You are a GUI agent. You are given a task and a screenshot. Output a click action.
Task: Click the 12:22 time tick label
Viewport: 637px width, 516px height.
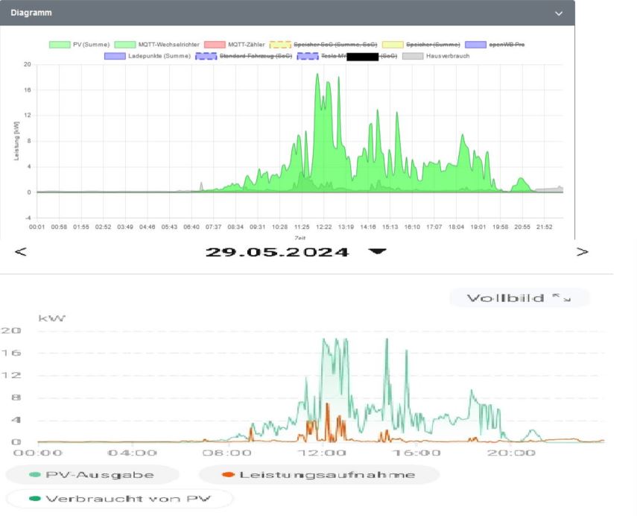point(324,227)
